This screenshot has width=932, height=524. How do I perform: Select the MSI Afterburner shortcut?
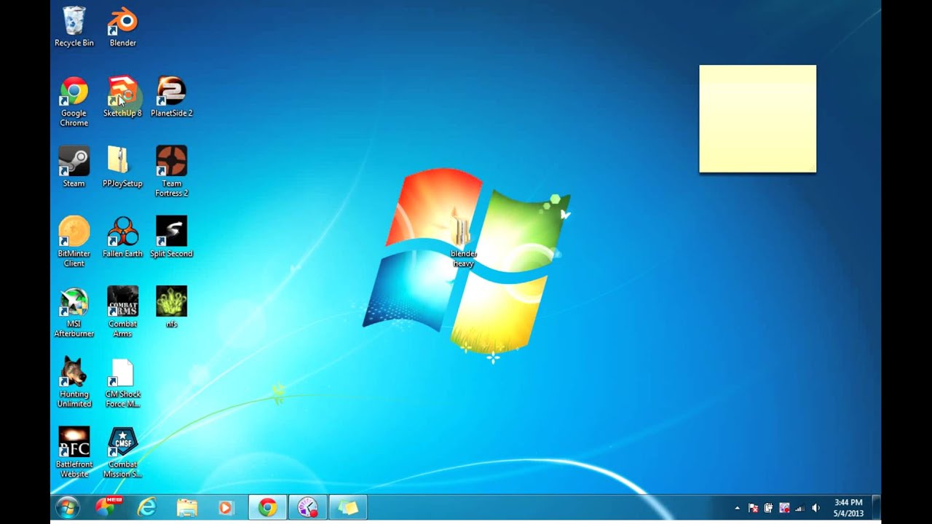74,313
